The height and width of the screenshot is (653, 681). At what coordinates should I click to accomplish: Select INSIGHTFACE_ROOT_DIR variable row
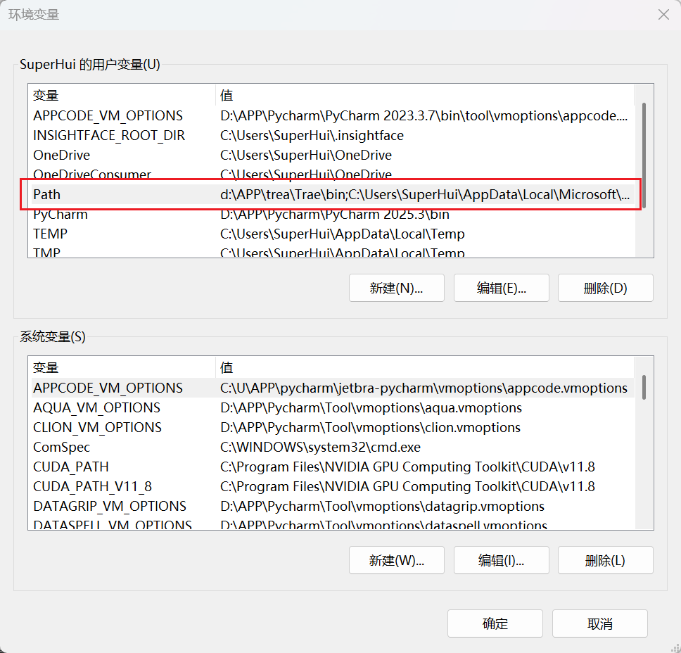tap(333, 135)
